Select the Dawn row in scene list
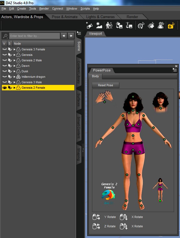The width and height of the screenshot is (180, 238). [38, 66]
